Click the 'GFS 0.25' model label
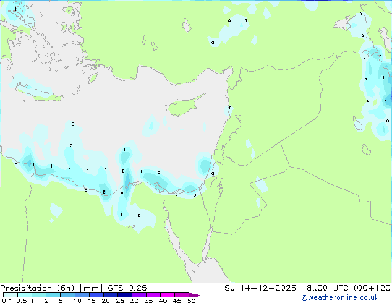This screenshot has height=303, width=392. [127, 288]
